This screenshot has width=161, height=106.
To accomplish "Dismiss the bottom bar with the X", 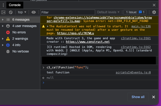I will pyautogui.click(x=154, y=97).
